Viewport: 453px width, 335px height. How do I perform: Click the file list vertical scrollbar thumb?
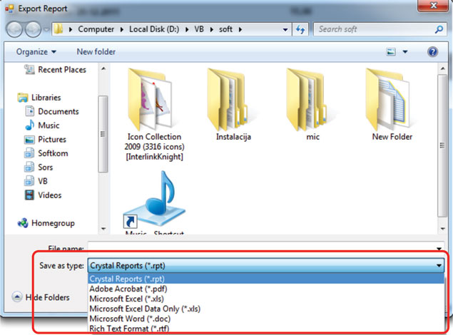coord(442,145)
